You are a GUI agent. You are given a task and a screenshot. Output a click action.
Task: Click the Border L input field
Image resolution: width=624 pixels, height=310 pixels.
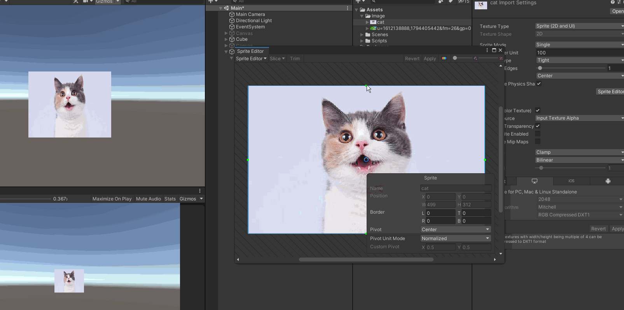click(x=440, y=213)
